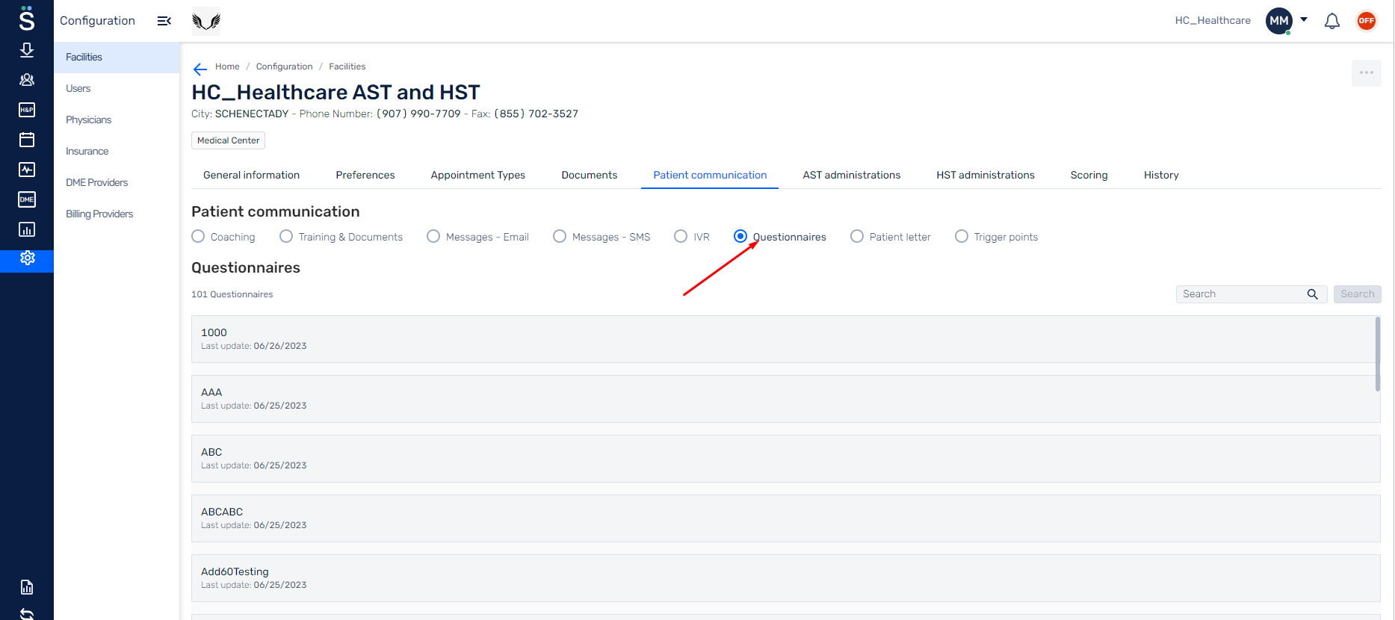Open the Patients people icon in sidebar

[x=27, y=80]
